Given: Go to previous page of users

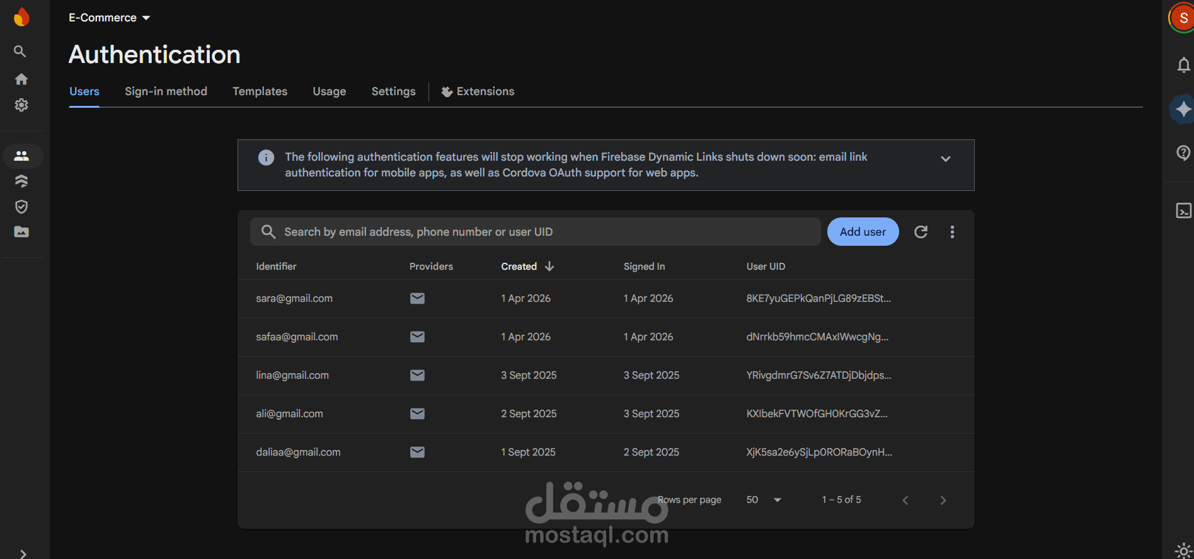Looking at the screenshot, I should [x=905, y=500].
